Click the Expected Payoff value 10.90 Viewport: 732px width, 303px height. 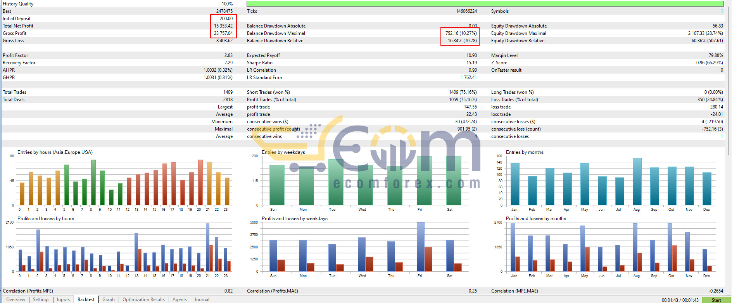[471, 55]
